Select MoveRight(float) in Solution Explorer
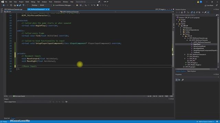Image resolution: width=220 pixels, height=123 pixels. click(199, 49)
